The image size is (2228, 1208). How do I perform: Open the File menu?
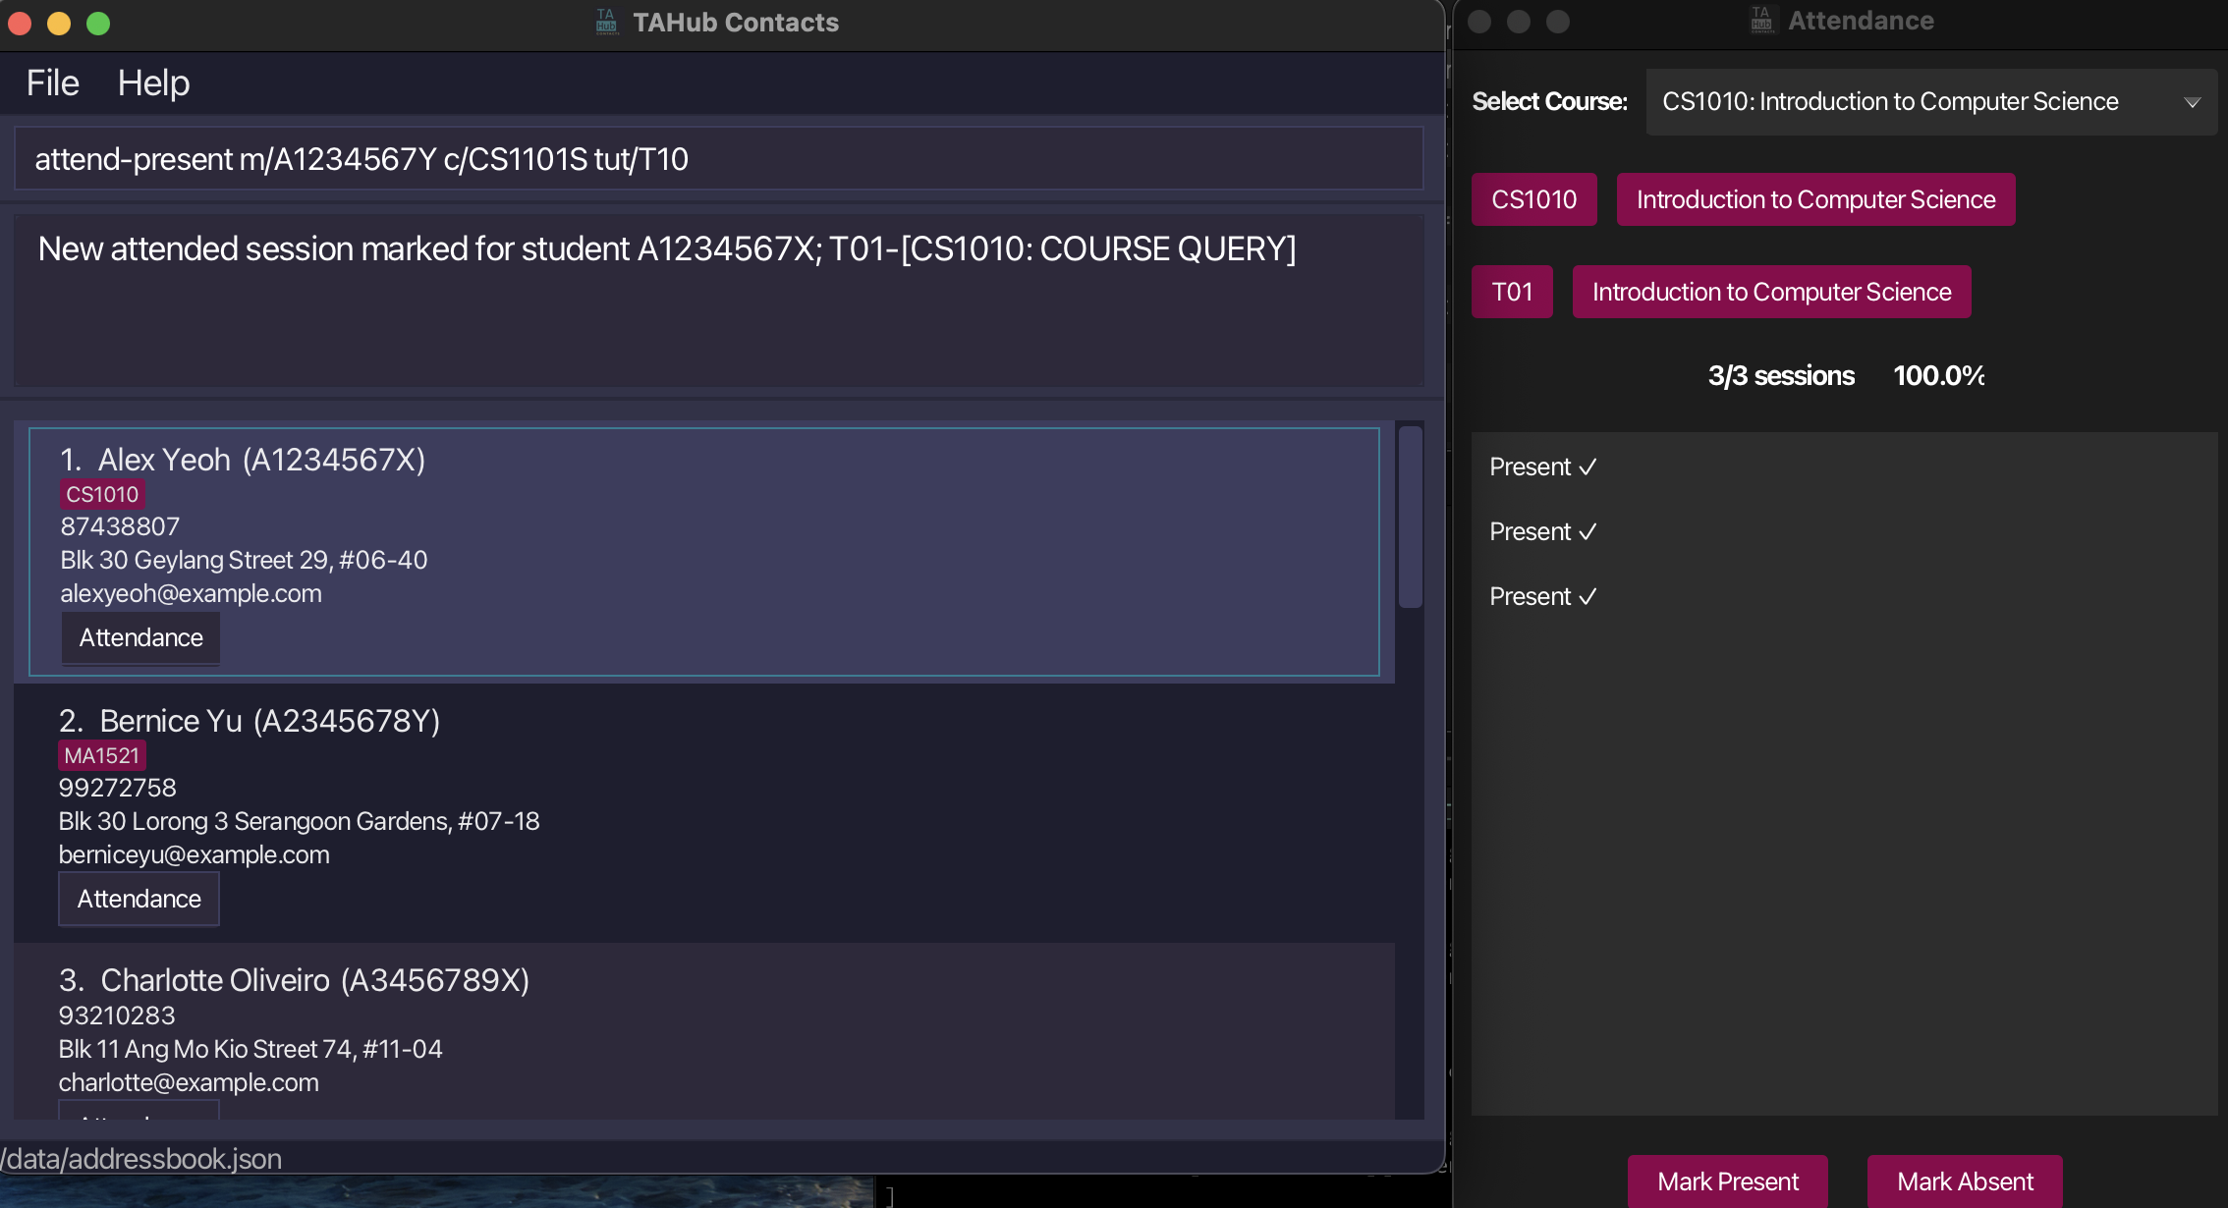click(x=52, y=83)
